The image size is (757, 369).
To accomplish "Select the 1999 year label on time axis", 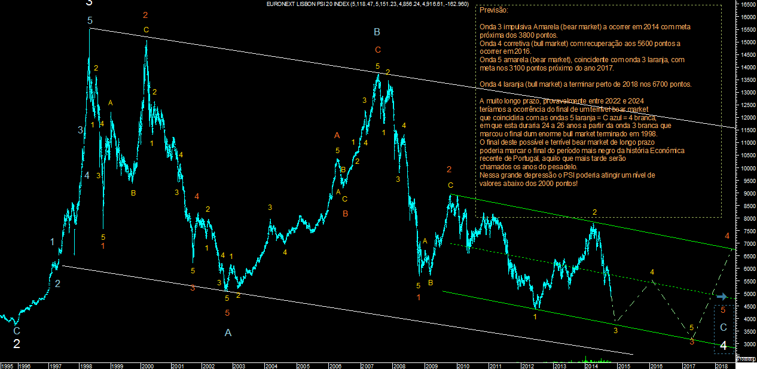I will 117,365.
